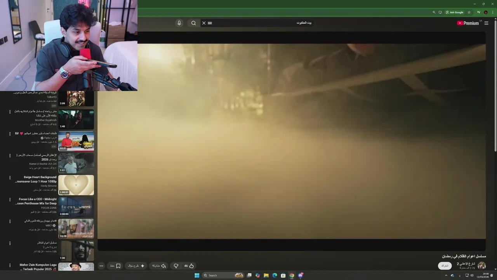This screenshot has height=280, width=497.
Task: Open File Explorer from the taskbar
Action: tap(266, 275)
